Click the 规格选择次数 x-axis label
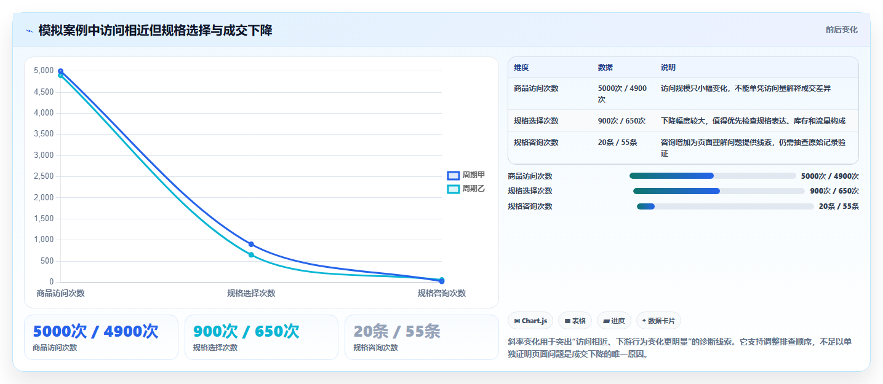This screenshot has height=384, width=883. (x=251, y=294)
